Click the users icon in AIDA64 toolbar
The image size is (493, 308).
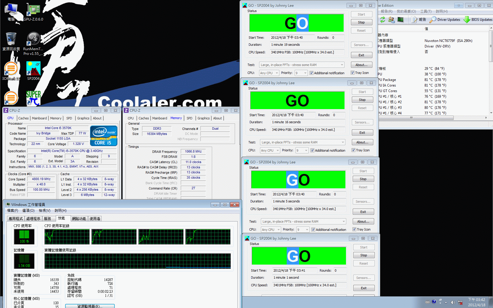tap(391, 20)
